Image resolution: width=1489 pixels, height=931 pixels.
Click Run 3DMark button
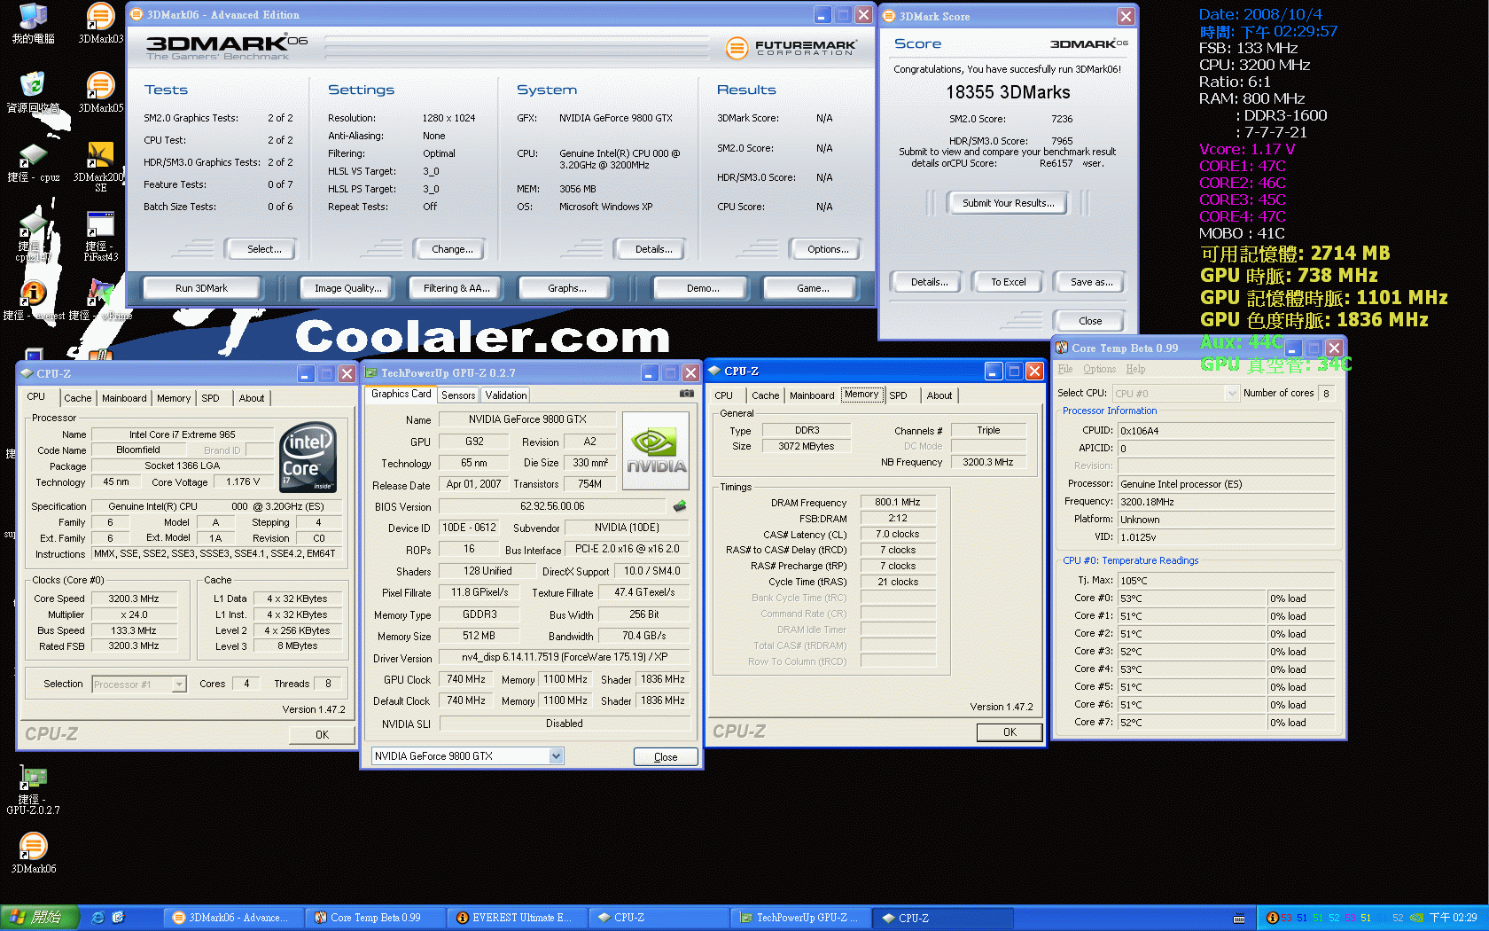(x=201, y=288)
